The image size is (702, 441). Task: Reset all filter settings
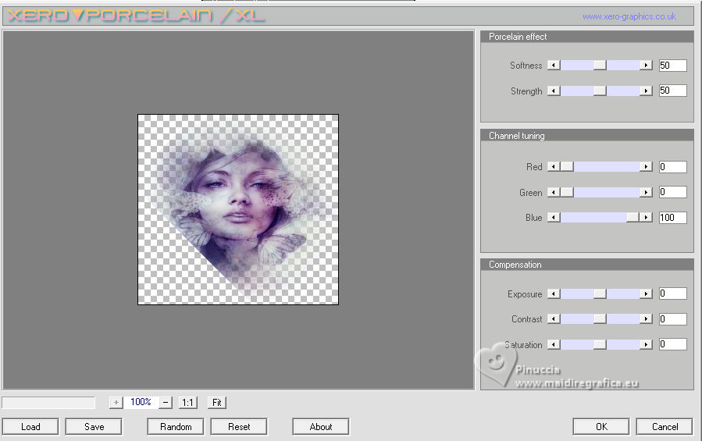pos(239,427)
